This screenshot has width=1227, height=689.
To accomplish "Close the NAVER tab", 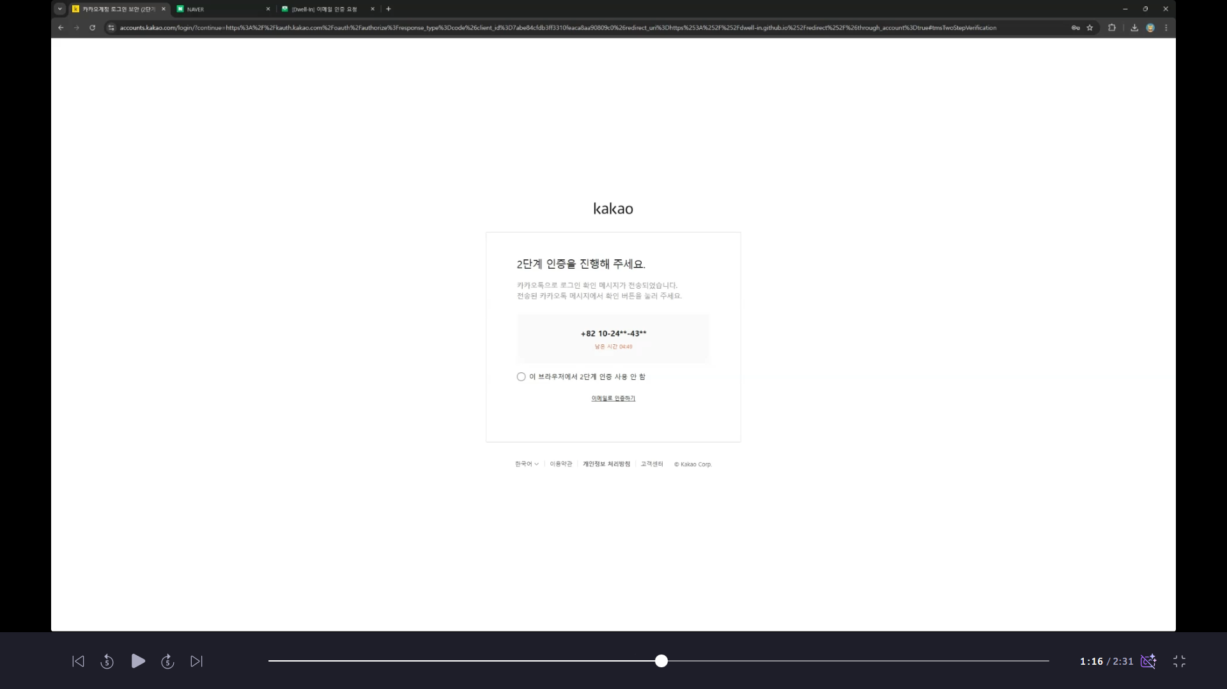I will point(268,9).
